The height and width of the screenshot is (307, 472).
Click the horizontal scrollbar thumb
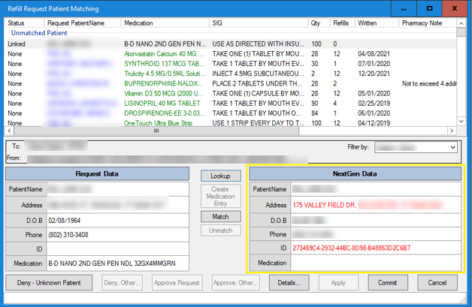pos(156,131)
